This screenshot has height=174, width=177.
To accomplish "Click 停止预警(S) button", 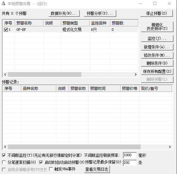I will 157,13.
